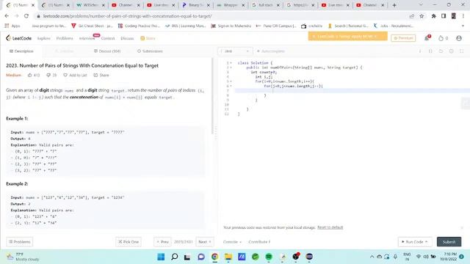Add problem to list
Screen dimensions: 470x264
point(75,75)
